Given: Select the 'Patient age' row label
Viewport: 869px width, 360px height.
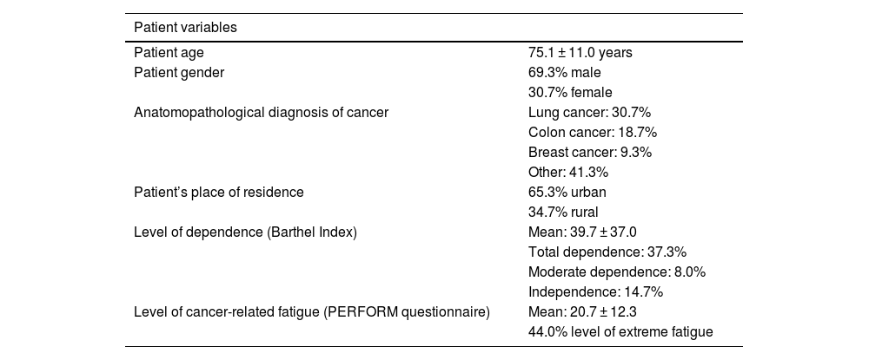Looking at the screenshot, I should tap(169, 53).
